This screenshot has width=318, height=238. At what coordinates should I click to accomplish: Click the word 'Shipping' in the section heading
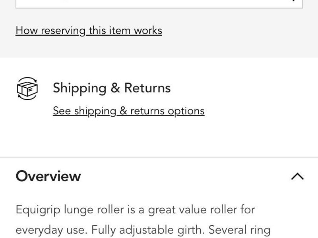click(x=78, y=88)
